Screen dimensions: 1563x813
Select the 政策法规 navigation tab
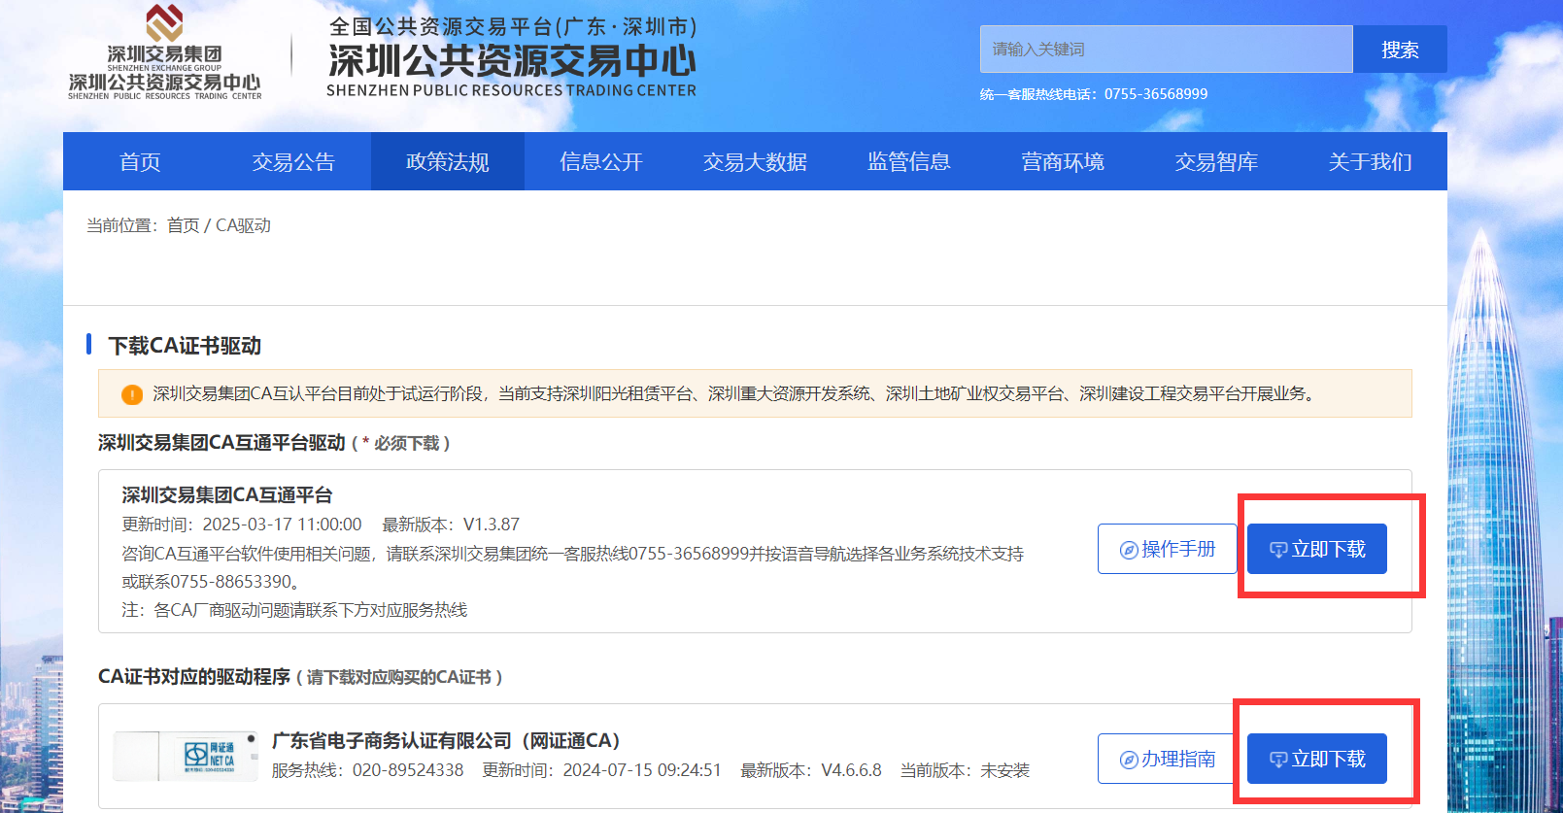point(447,162)
